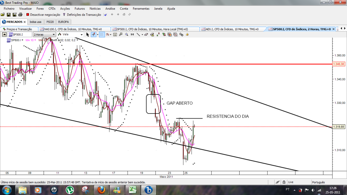Click Definições da Transacção button
This screenshot has height=195, width=347.
pos(82,15)
